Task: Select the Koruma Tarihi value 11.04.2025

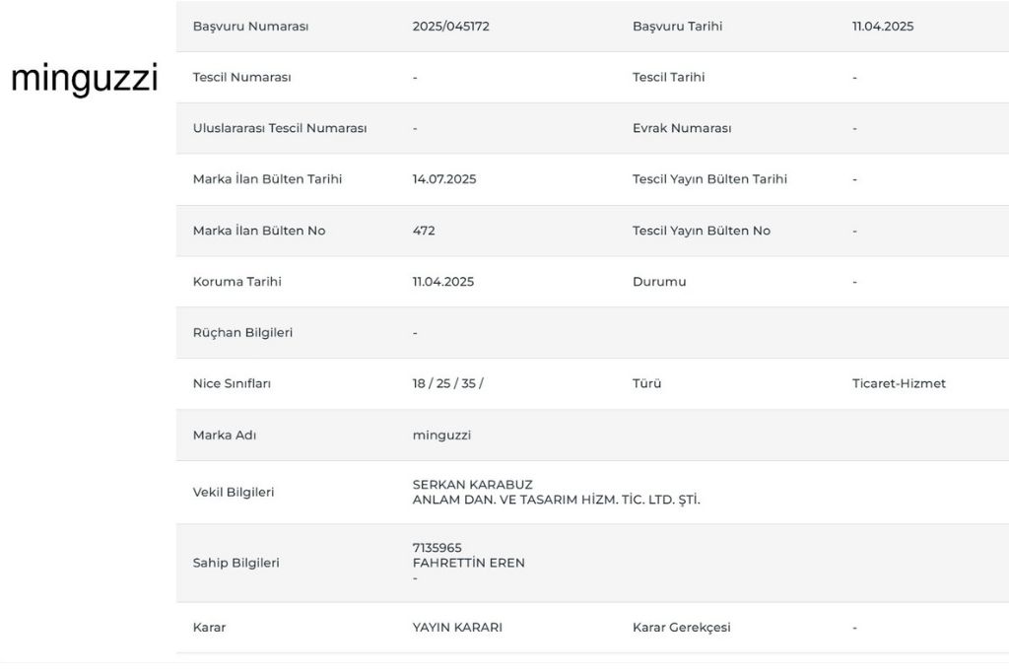Action: pos(442,282)
